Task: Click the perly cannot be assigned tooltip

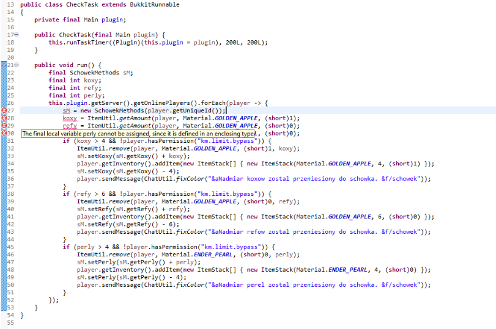Action: pos(138,134)
